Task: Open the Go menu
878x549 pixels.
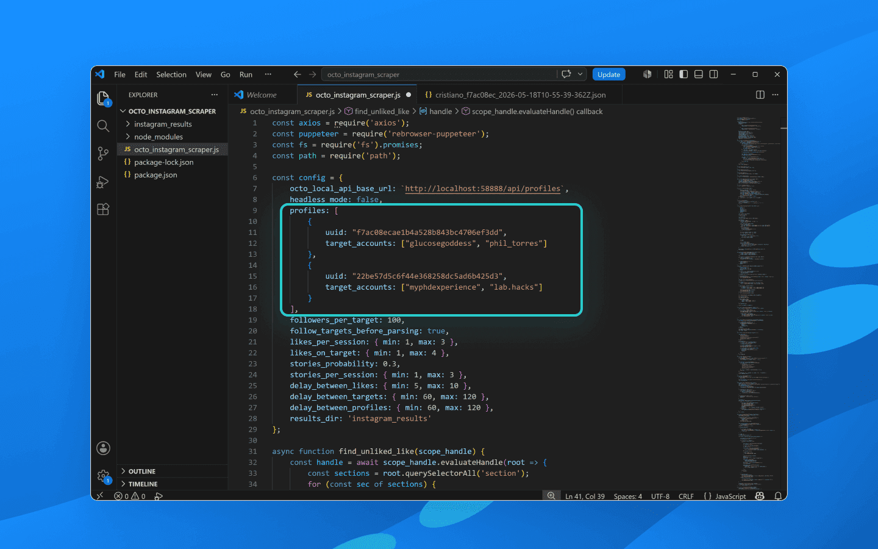Action: [x=226, y=74]
